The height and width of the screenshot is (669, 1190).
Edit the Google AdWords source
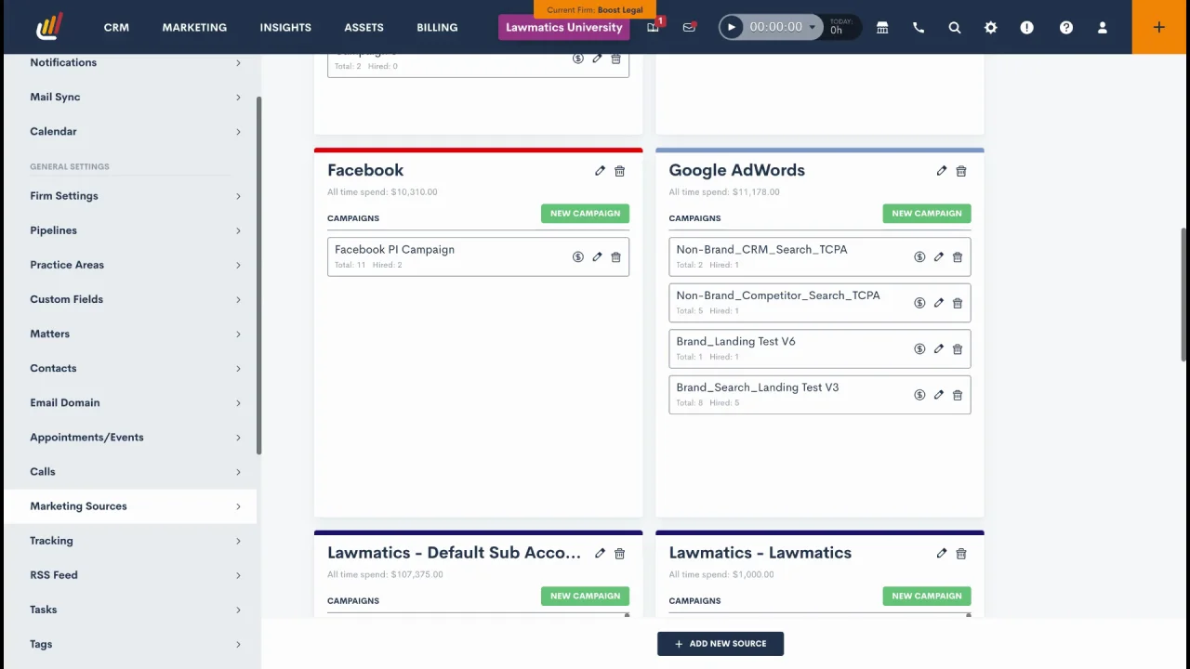tap(942, 171)
